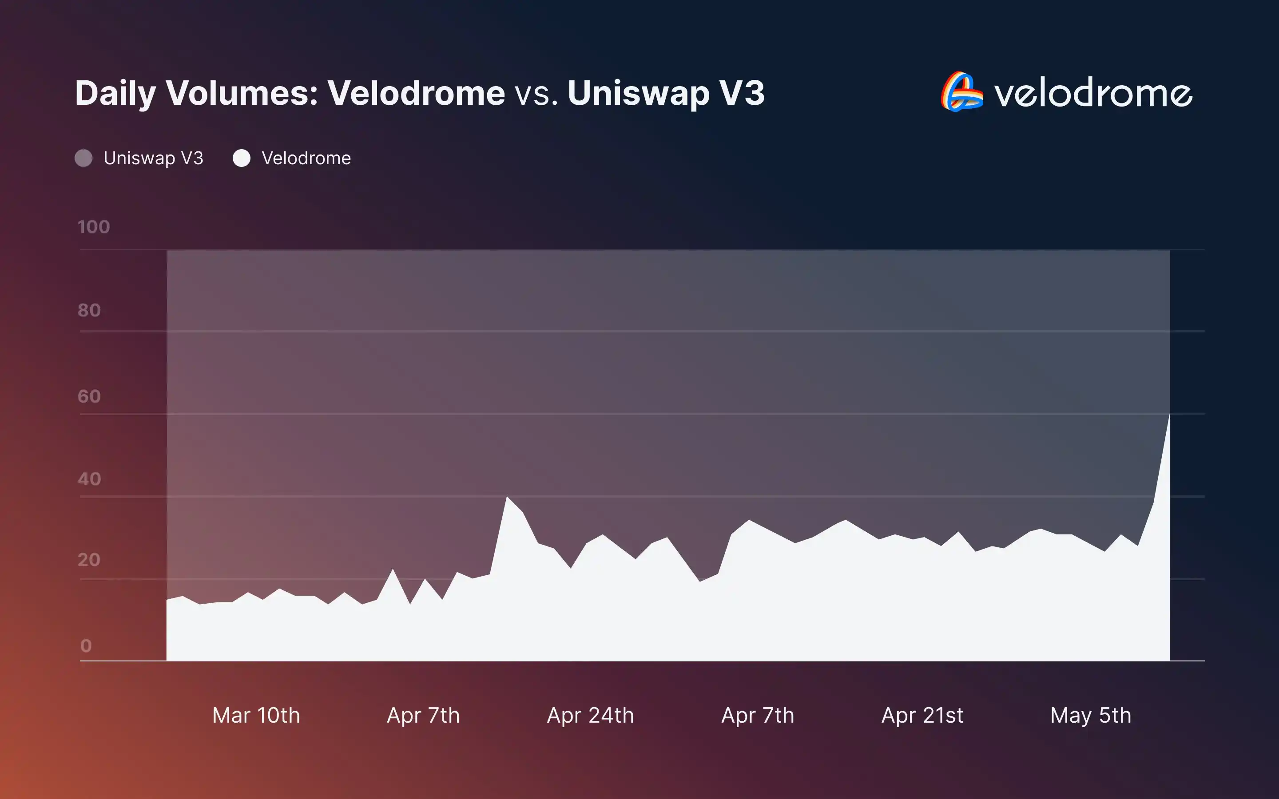Select the Apr 21st axis label

[x=922, y=715]
